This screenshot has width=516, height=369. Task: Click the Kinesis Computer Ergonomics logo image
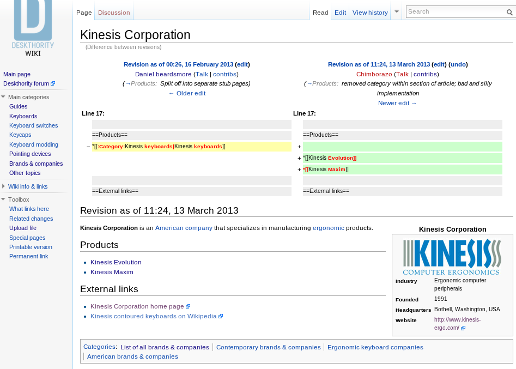(451, 256)
